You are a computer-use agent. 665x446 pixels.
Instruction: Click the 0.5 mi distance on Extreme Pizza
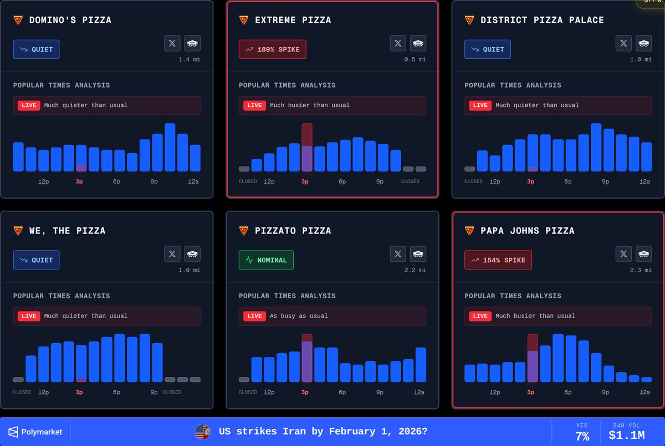pyautogui.click(x=415, y=59)
